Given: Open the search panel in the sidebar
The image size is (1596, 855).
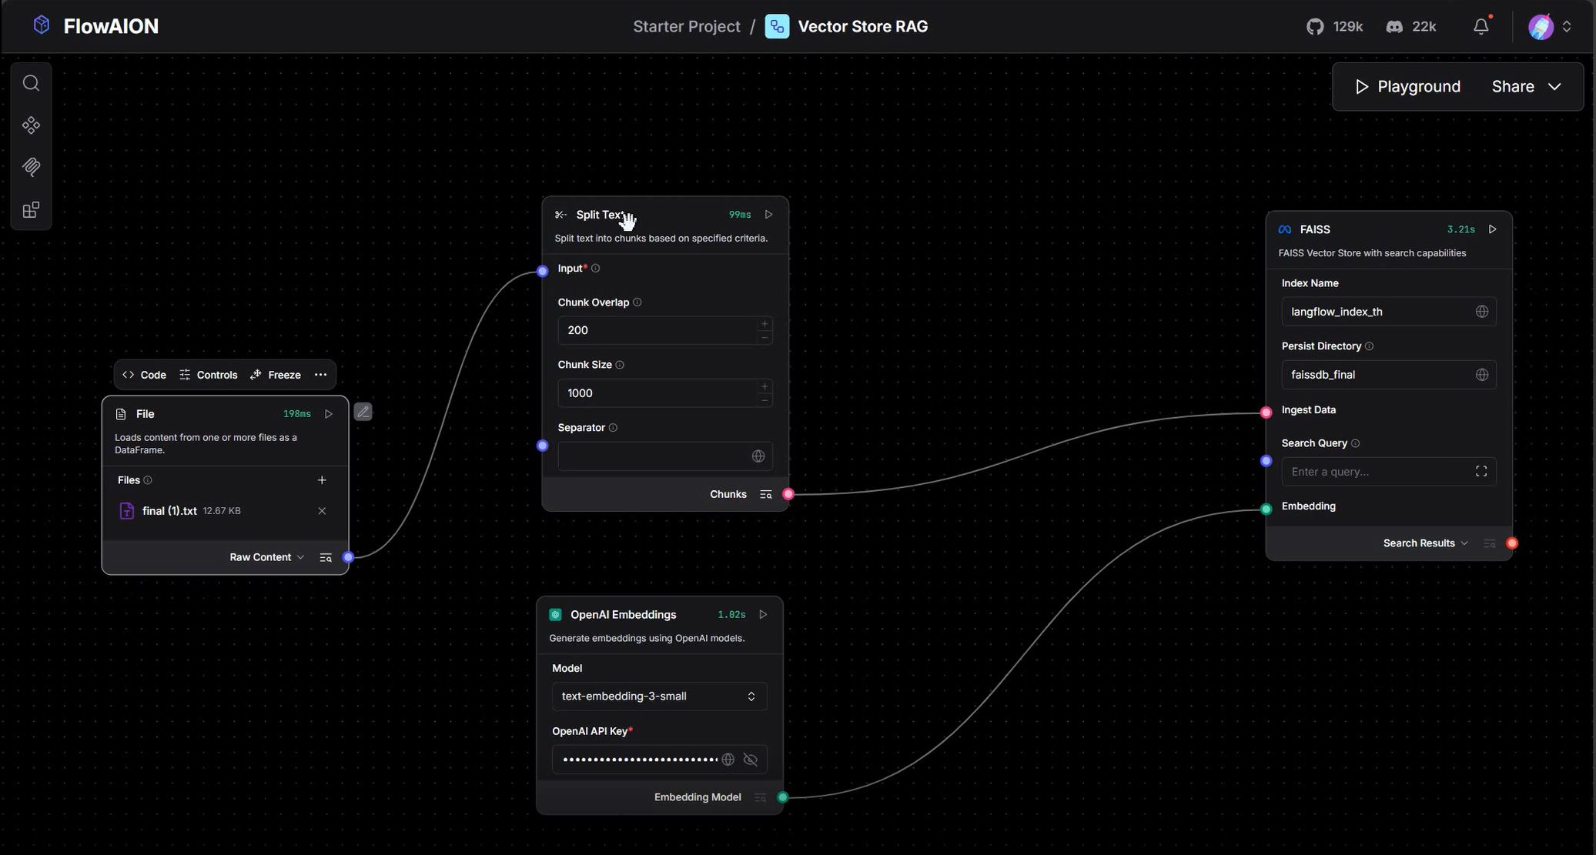Looking at the screenshot, I should click(x=31, y=82).
